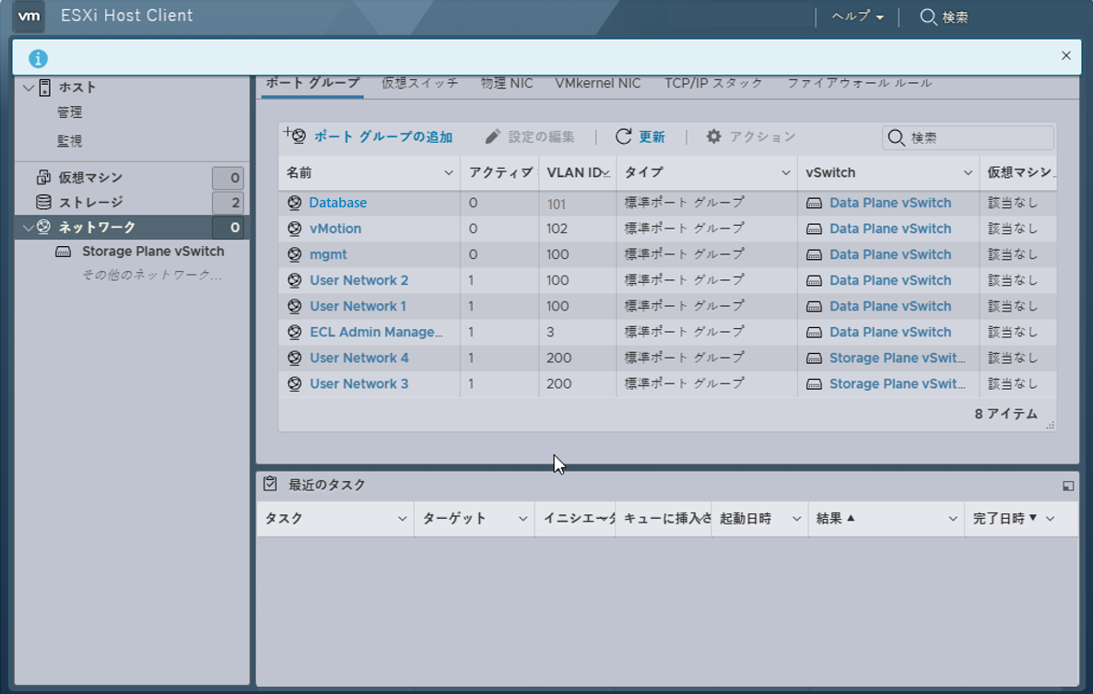1093x694 pixels.
Task: Click the recent tasks clipboard icon
Action: [x=270, y=484]
